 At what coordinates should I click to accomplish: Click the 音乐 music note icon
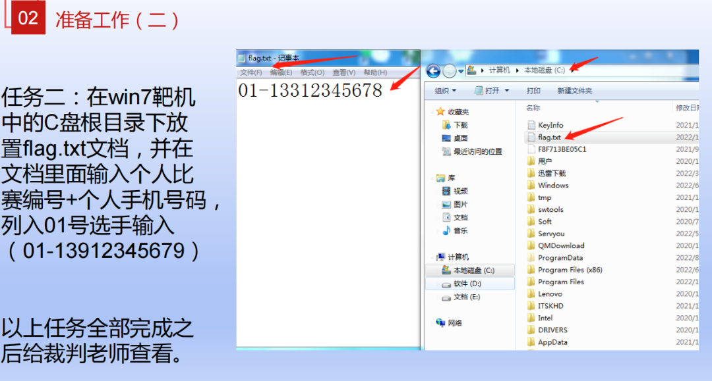[446, 230]
